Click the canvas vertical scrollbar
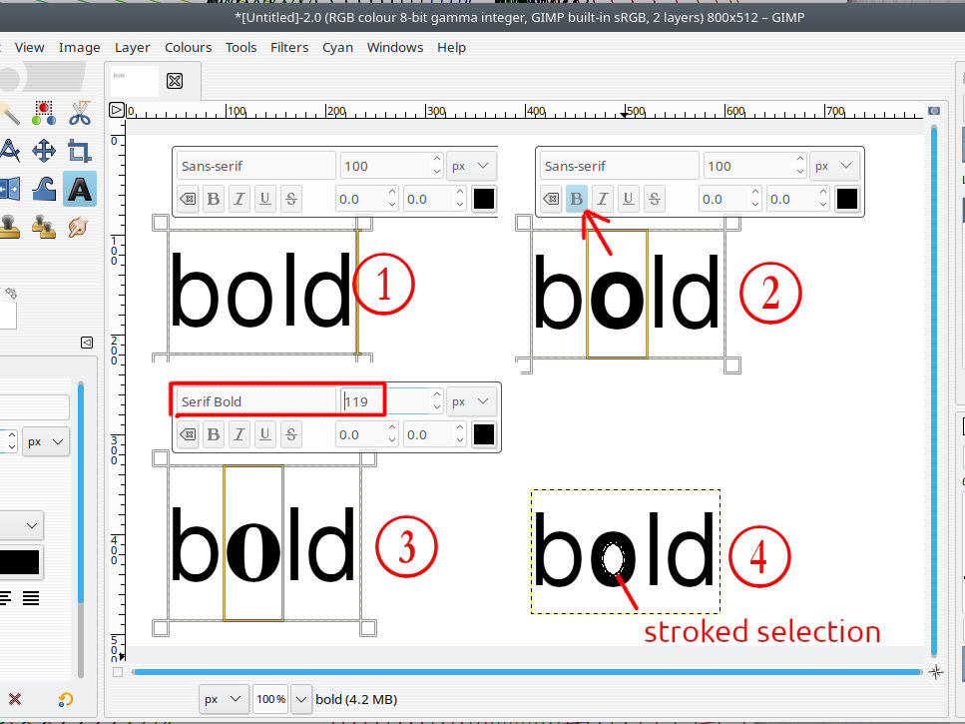 pyautogui.click(x=934, y=390)
